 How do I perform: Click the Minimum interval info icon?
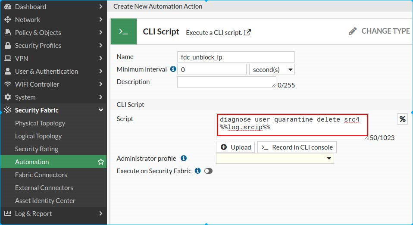coord(173,69)
